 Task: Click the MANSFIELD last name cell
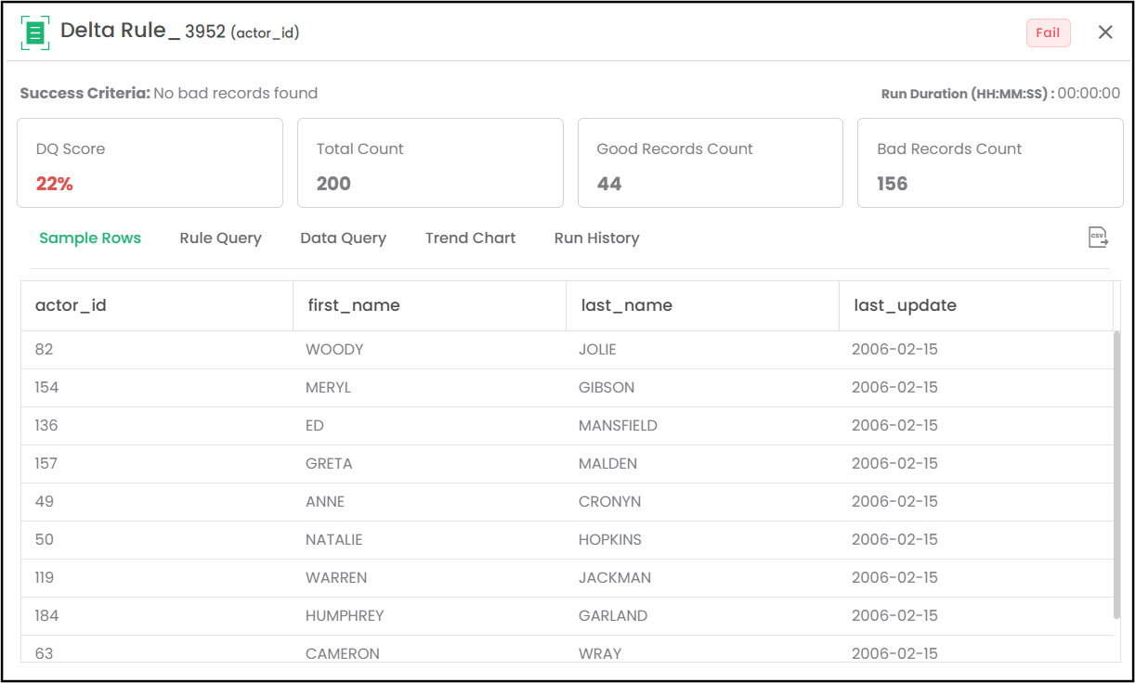pyautogui.click(x=702, y=426)
